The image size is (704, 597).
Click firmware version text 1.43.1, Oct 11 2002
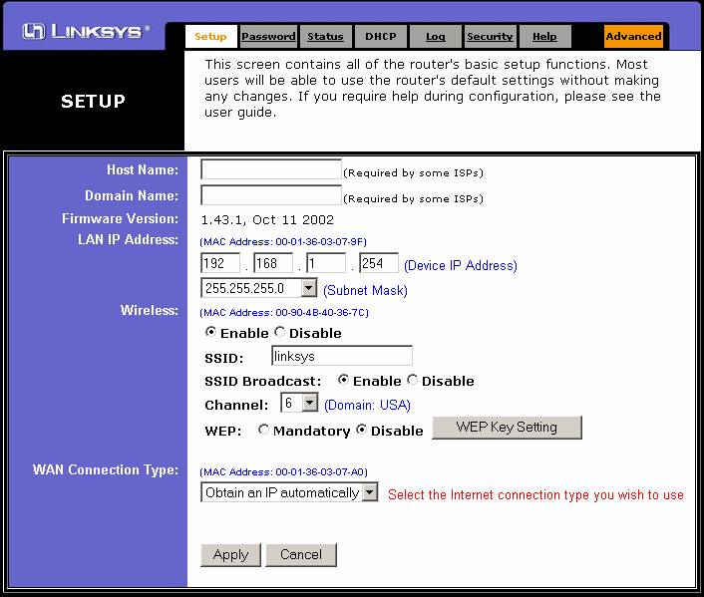tap(267, 220)
